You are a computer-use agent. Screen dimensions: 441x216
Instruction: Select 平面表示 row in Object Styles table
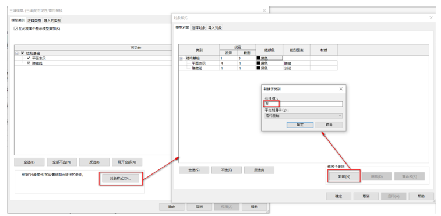[x=199, y=63]
